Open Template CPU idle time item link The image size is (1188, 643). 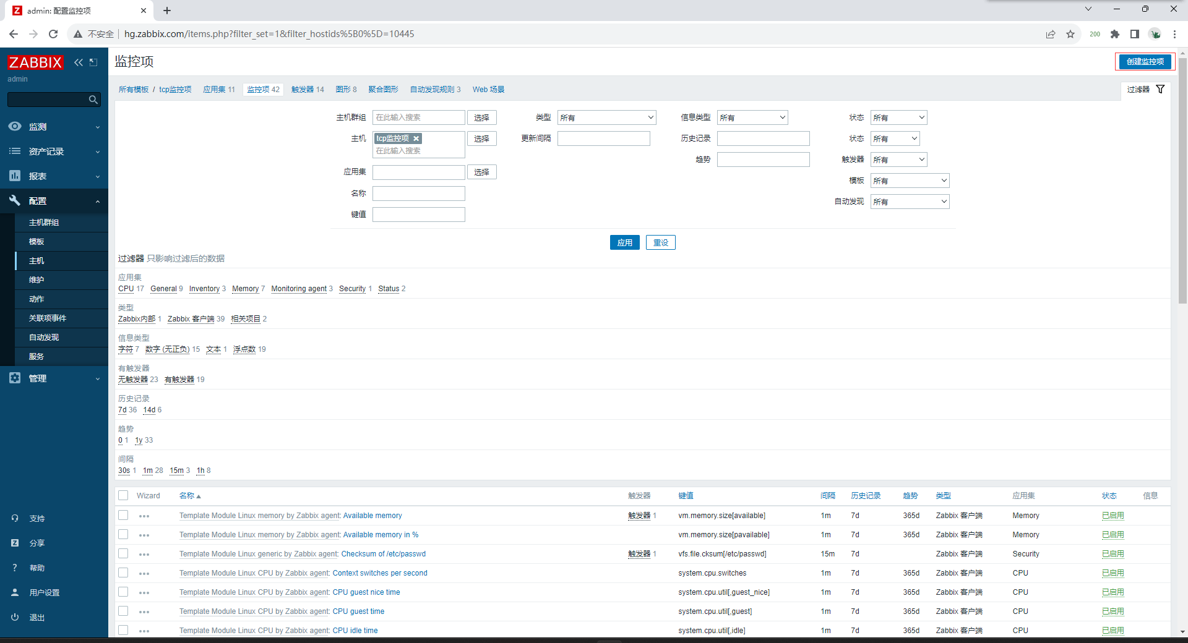click(x=355, y=631)
